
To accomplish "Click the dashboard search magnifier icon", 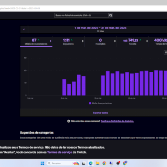I will pos(111,15).
